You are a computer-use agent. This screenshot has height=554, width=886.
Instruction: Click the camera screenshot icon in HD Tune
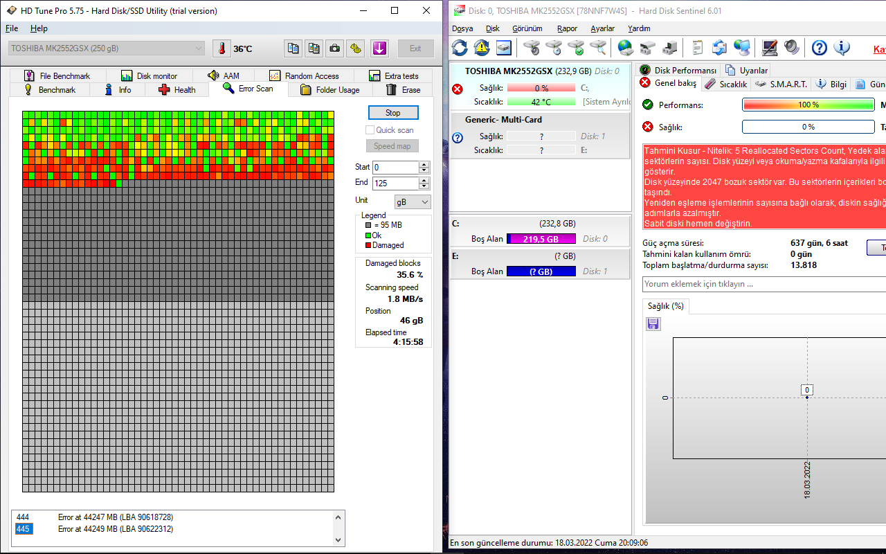(335, 48)
